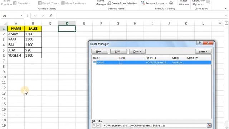Select the cell containing AMAY
The image size is (229, 129).
[16, 34]
